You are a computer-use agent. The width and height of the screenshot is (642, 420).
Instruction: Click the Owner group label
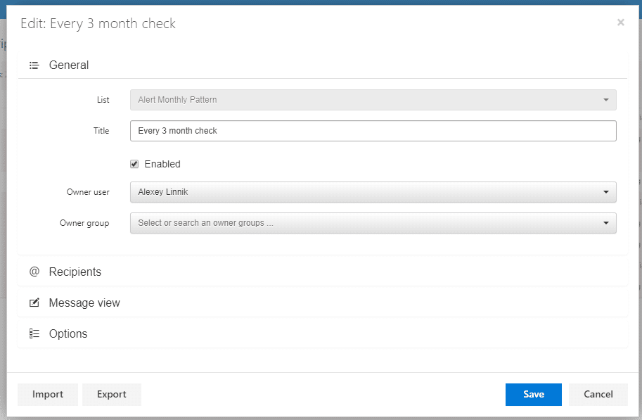84,223
